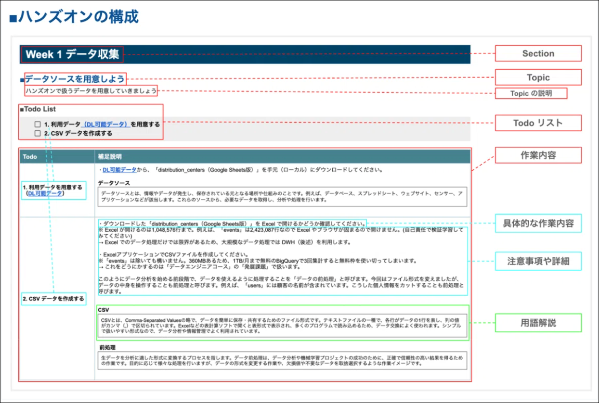Click the "注意事項や詳細" annotation label
The height and width of the screenshot is (403, 599).
[538, 262]
